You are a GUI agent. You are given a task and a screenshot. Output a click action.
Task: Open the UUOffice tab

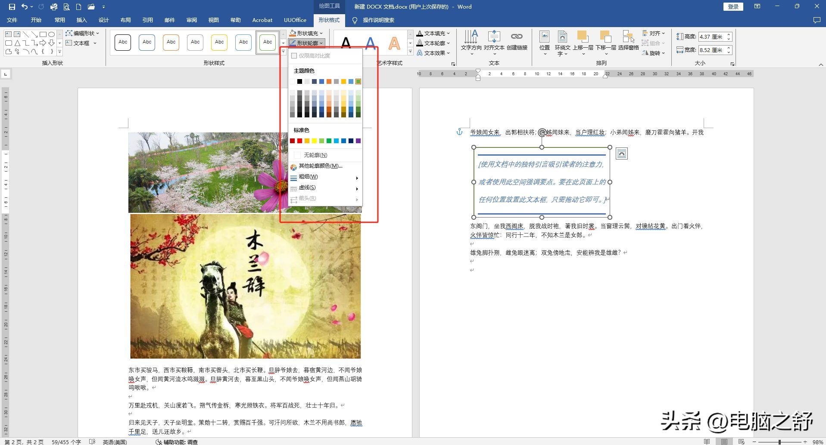point(295,20)
